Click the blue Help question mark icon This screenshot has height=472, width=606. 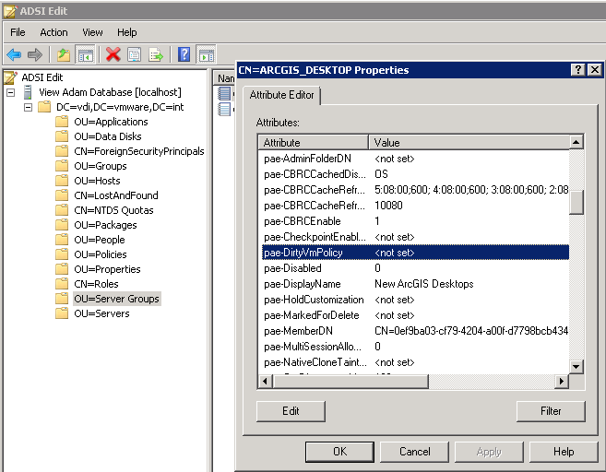tap(184, 54)
